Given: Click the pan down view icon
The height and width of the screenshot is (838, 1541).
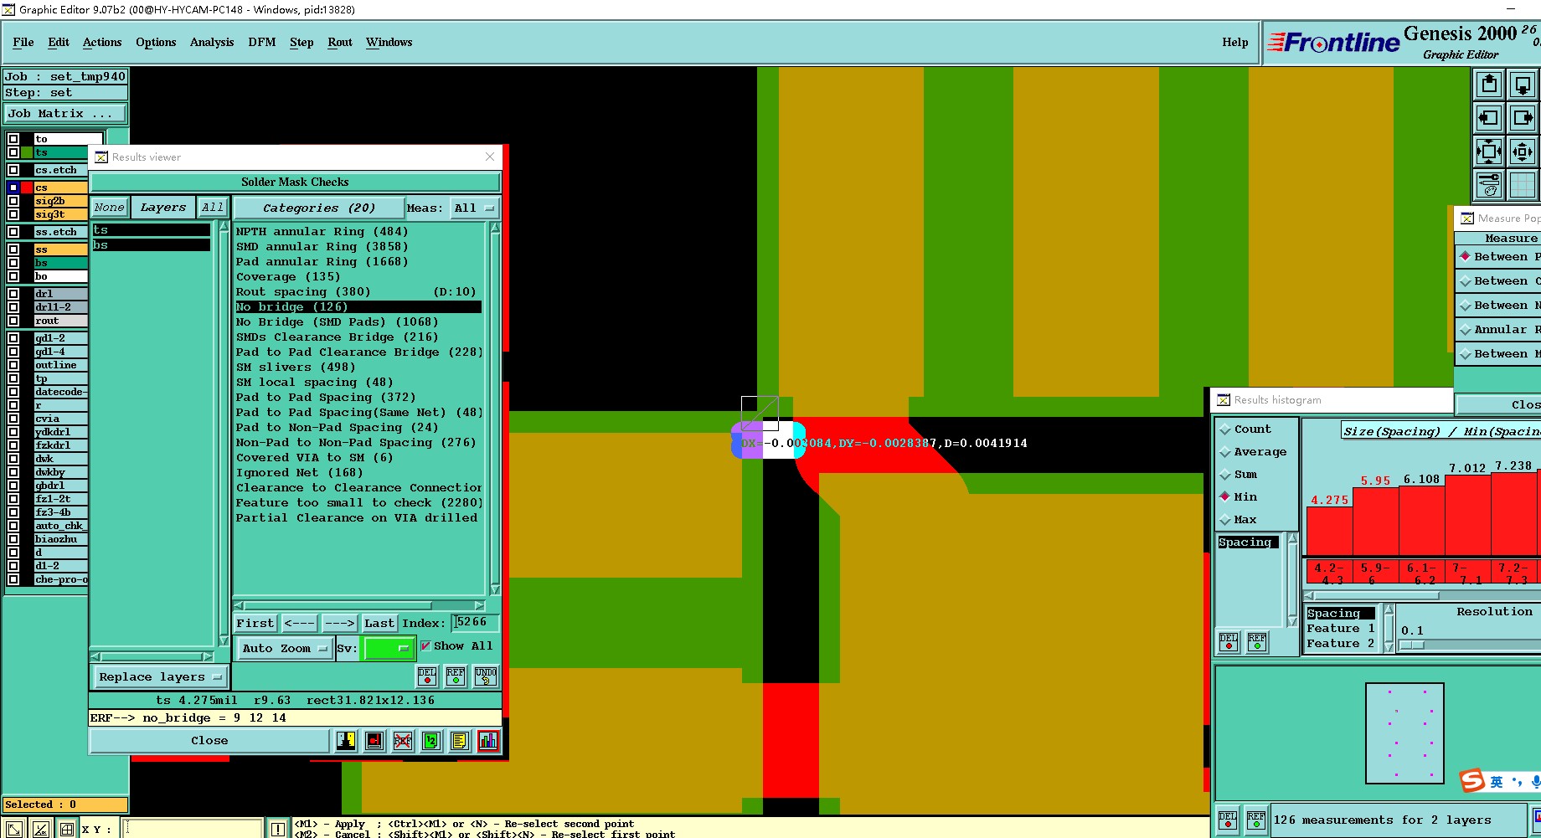Looking at the screenshot, I should click(x=1523, y=85).
